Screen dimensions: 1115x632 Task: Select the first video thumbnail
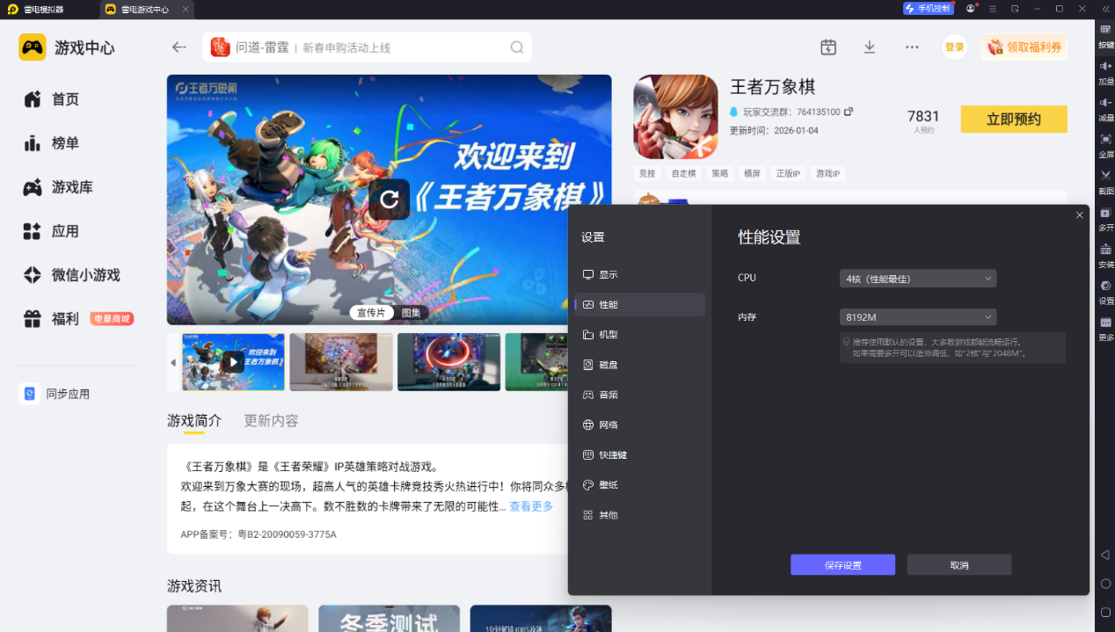[233, 362]
